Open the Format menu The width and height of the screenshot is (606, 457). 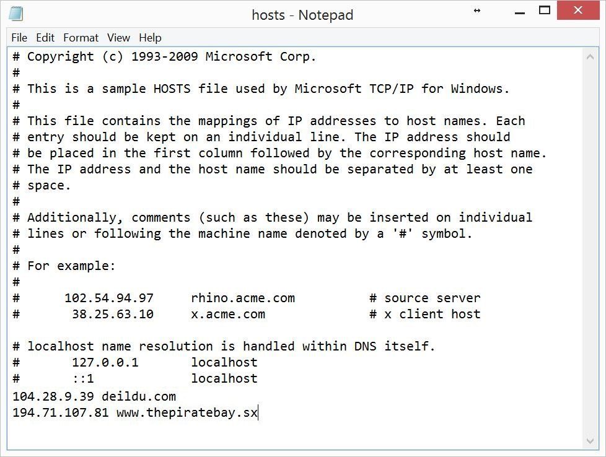[81, 38]
